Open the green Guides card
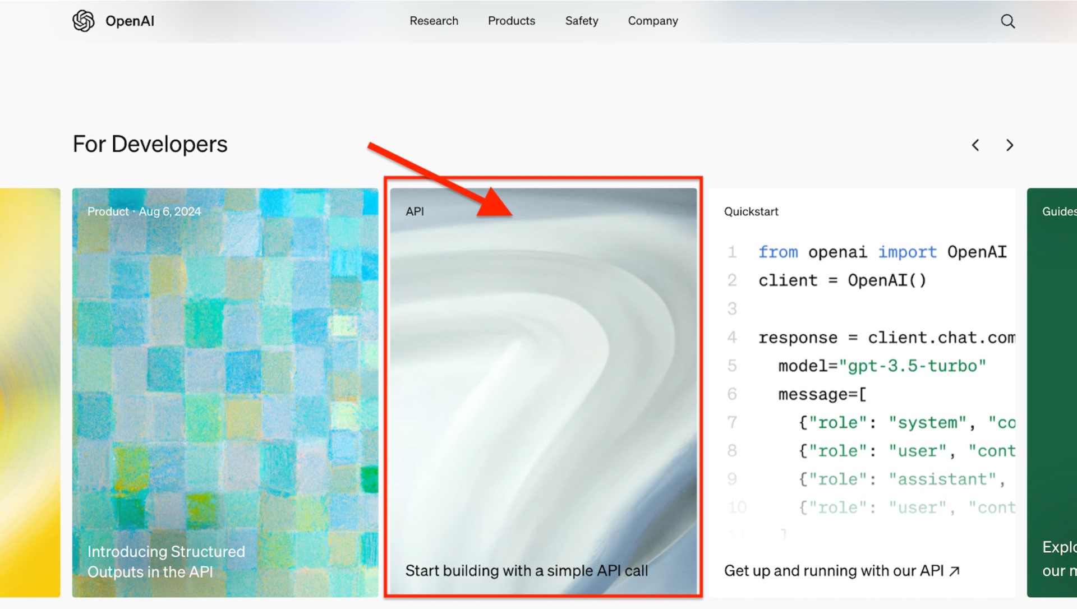Image resolution: width=1077 pixels, height=609 pixels. point(1052,393)
